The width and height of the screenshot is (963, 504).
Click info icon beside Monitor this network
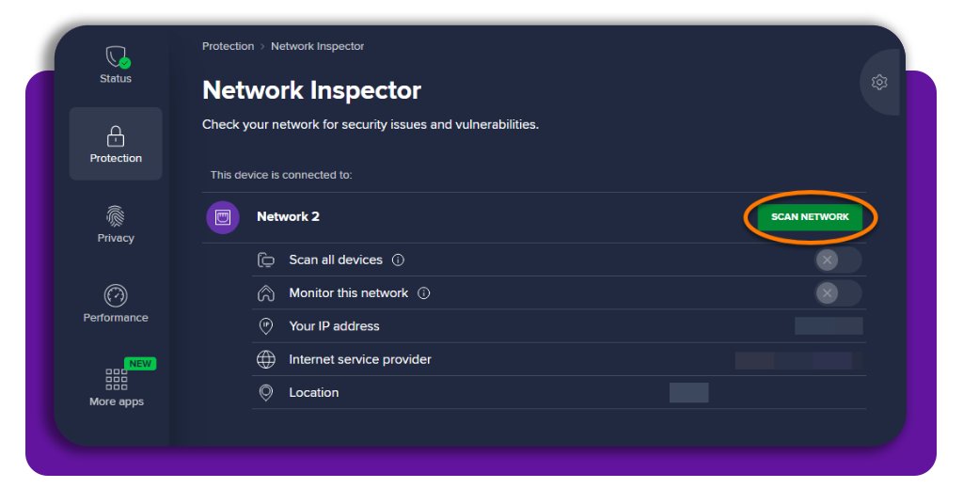[424, 292]
